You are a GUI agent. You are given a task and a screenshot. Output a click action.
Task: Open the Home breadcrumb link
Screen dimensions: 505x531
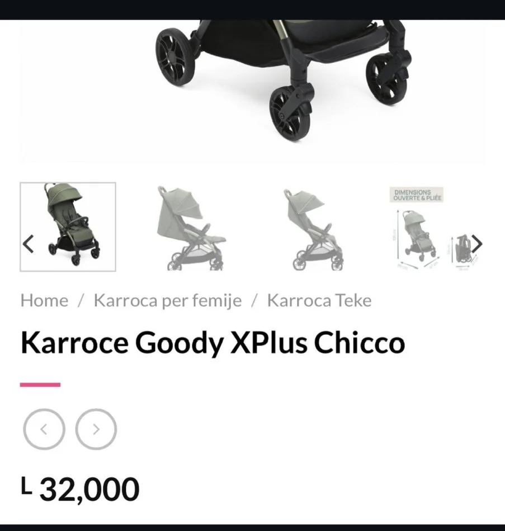tap(44, 300)
